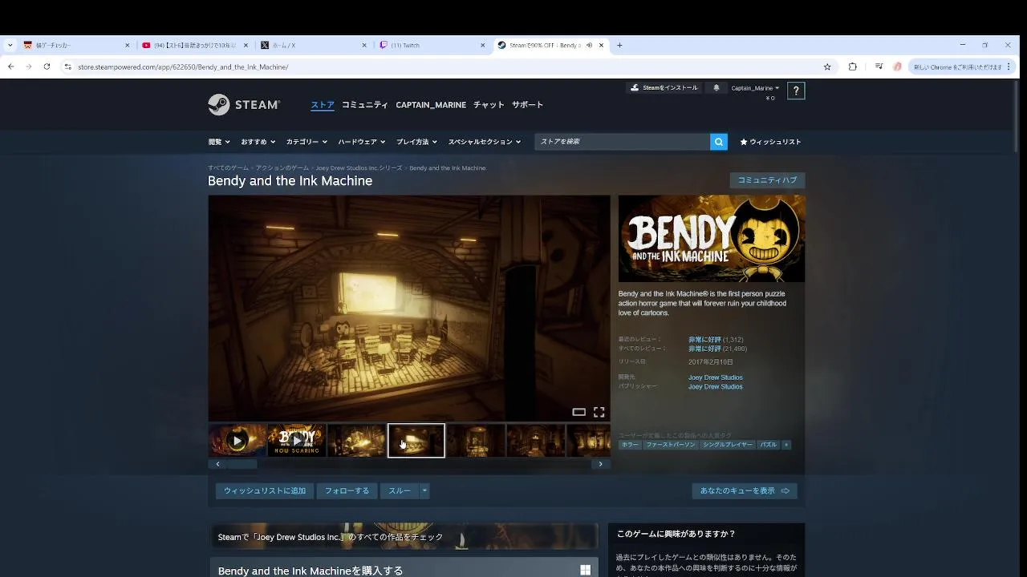Expand the おすすめ dropdown

coord(258,142)
